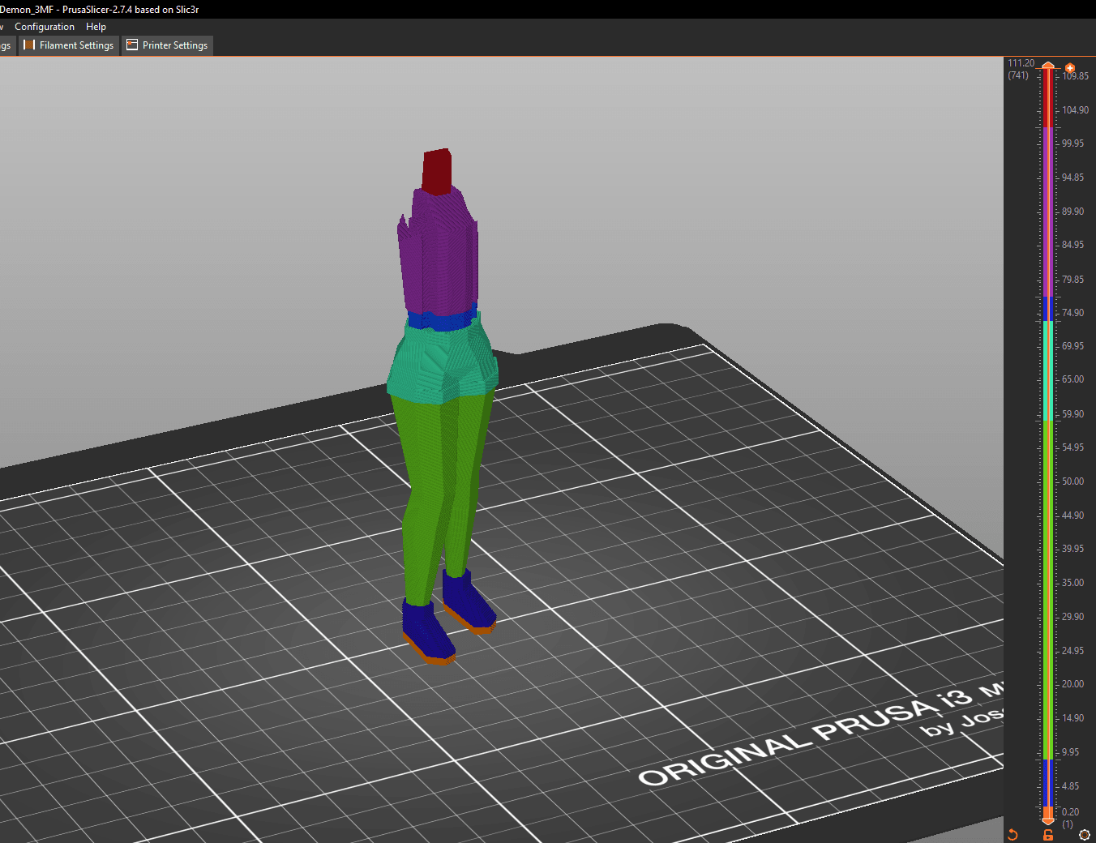Switch to the Filament Settings tab
Image resolution: width=1096 pixels, height=843 pixels.
pos(70,45)
